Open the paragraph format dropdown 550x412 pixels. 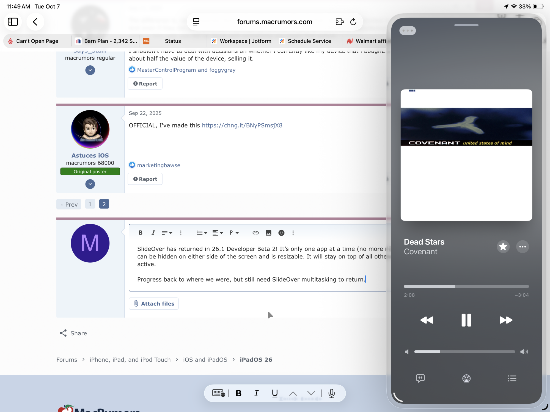[x=234, y=233]
